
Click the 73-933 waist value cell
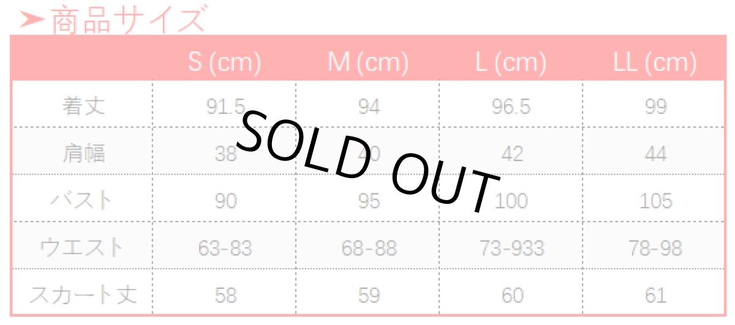click(511, 248)
